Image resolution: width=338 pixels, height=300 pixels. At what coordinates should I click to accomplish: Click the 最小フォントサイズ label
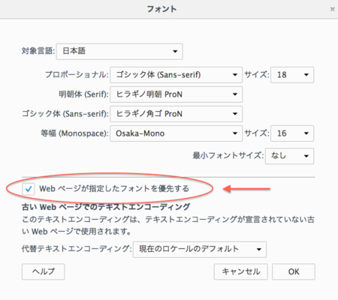[228, 155]
